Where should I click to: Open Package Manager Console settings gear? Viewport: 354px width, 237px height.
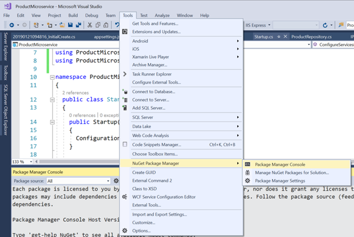click(x=116, y=181)
